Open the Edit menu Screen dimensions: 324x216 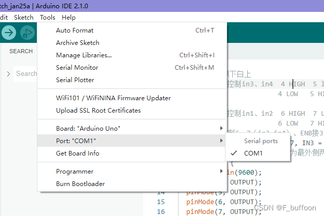point(4,18)
